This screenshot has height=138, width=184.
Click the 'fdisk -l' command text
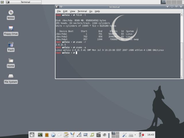click(x=81, y=15)
